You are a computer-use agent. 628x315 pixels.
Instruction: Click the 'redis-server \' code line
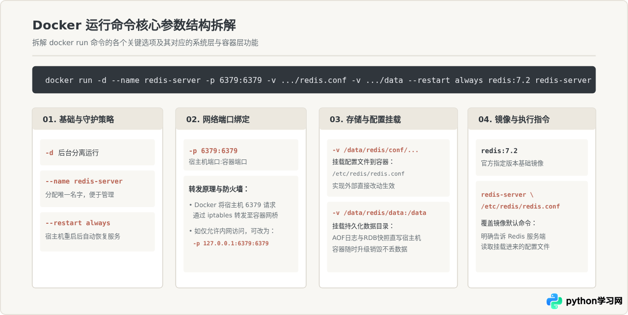click(507, 194)
